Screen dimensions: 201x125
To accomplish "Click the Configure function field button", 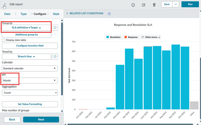I will click(x=30, y=46).
